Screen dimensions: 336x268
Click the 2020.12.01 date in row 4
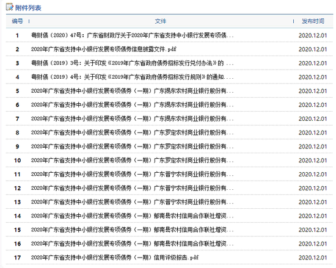(313, 77)
